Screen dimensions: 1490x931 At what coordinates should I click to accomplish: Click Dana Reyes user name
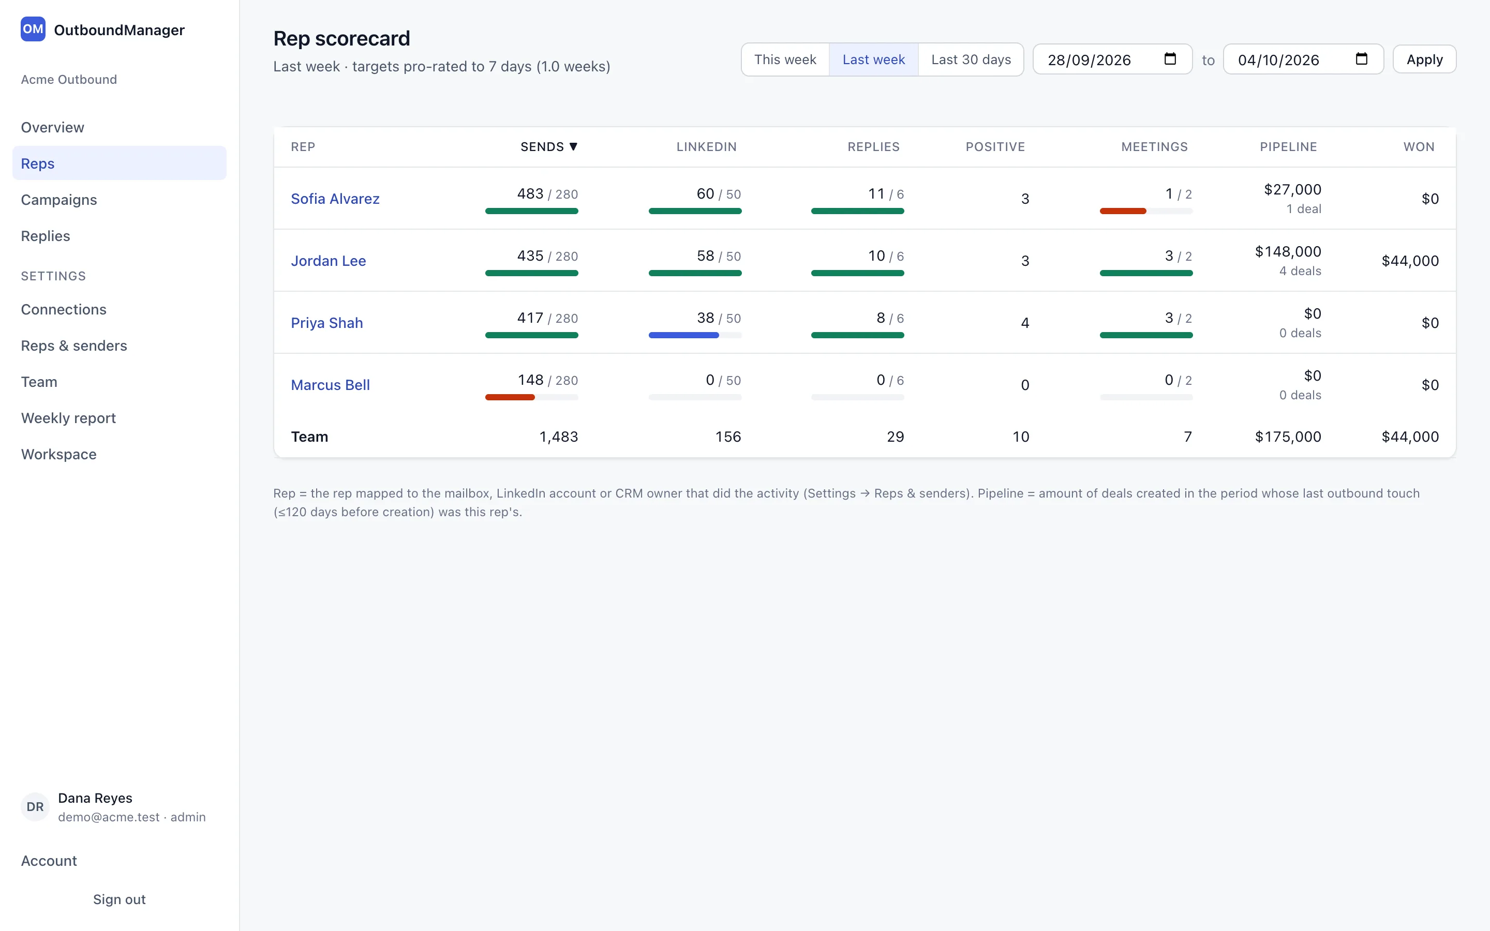(x=95, y=798)
